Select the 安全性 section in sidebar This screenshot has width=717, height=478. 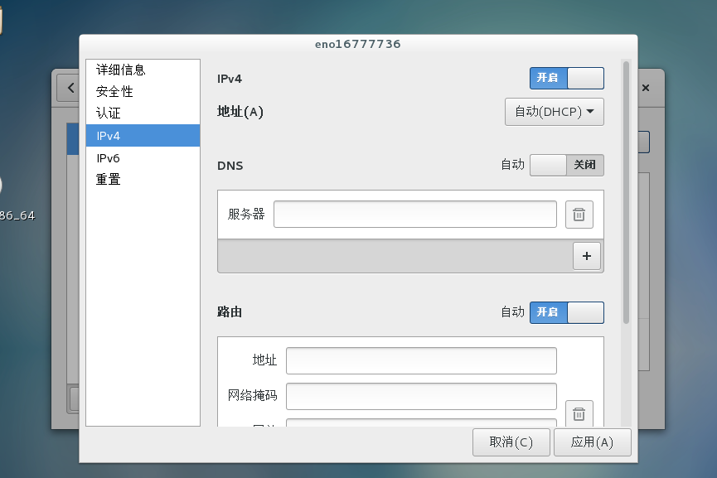(x=143, y=91)
